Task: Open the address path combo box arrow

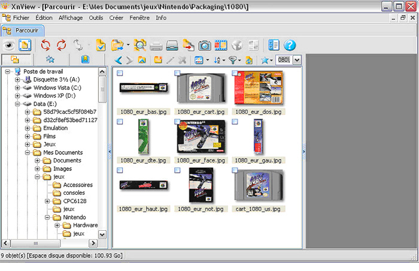Action: (x=297, y=60)
